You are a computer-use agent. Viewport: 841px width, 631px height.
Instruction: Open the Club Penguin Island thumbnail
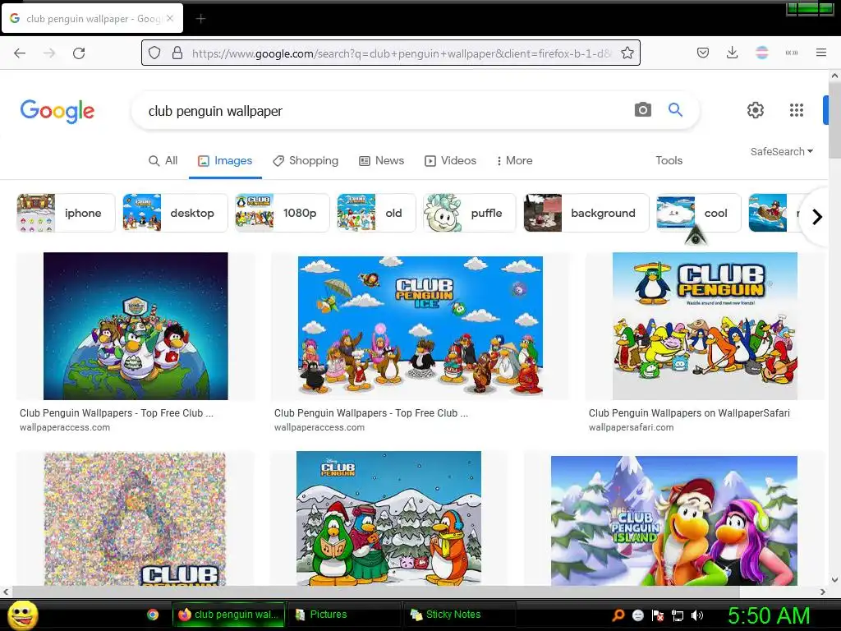674,521
